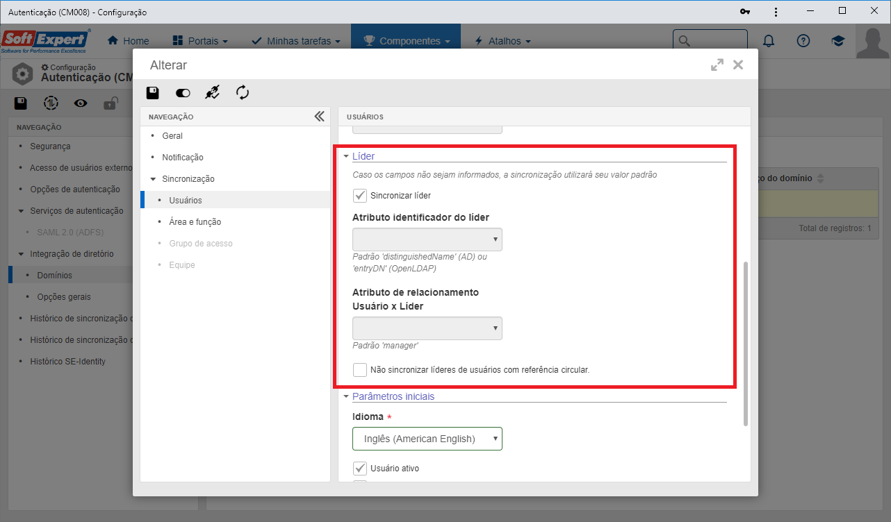The width and height of the screenshot is (891, 522).
Task: Collapse the Navegação panel with double chevron
Action: pos(319,117)
